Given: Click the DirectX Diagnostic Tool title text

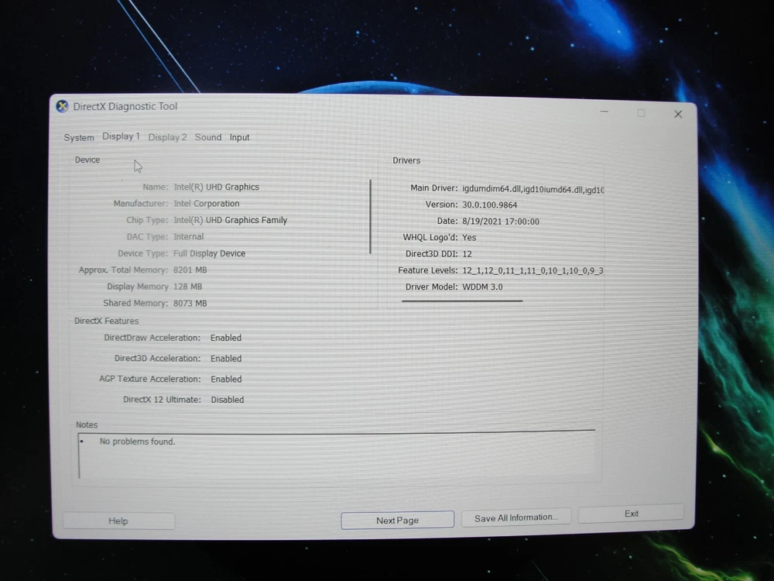Looking at the screenshot, I should point(125,107).
